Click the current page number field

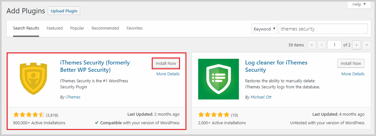click(x=334, y=45)
